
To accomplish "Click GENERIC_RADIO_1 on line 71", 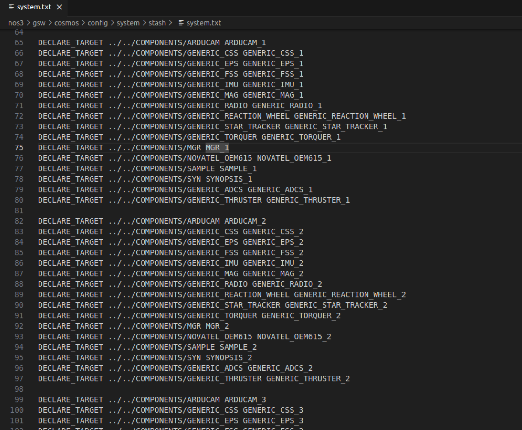I will [287, 106].
